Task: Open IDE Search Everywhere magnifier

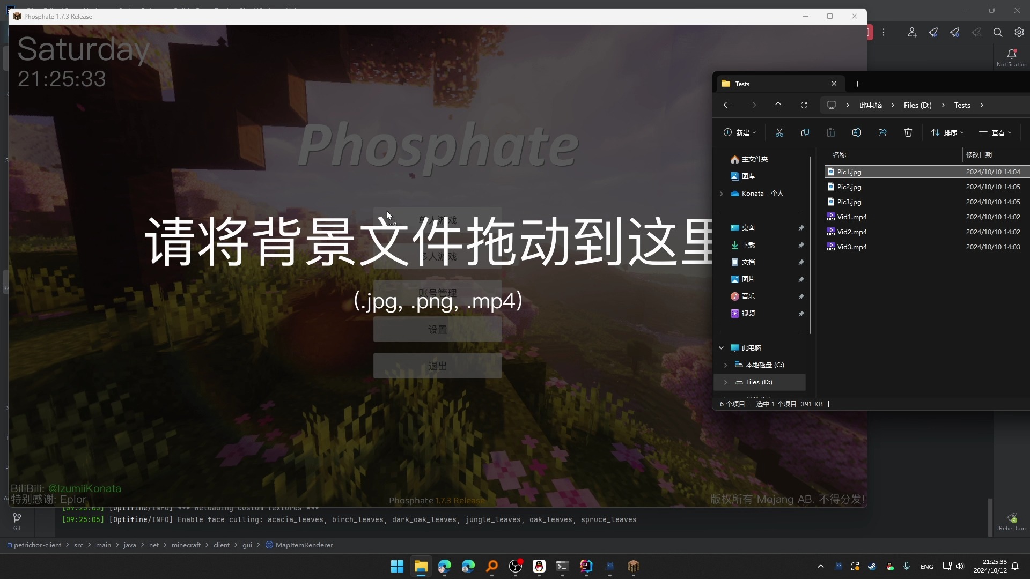Action: 998,32
